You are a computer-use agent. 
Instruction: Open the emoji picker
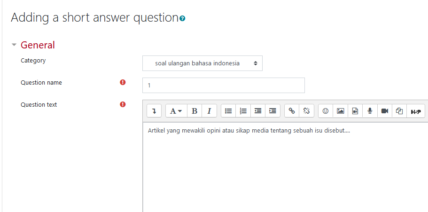point(326,111)
